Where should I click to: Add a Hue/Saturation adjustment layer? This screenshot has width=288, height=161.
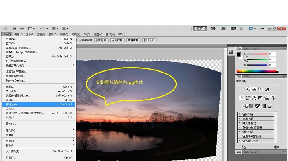[x=248, y=98]
